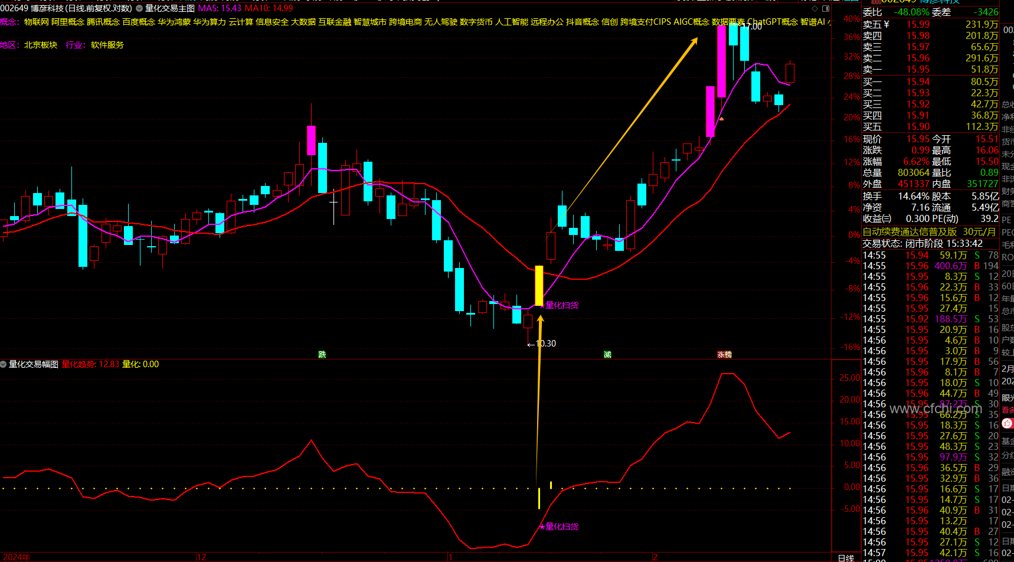Open the 量化交易主图 indicator dropdown icon

click(139, 8)
